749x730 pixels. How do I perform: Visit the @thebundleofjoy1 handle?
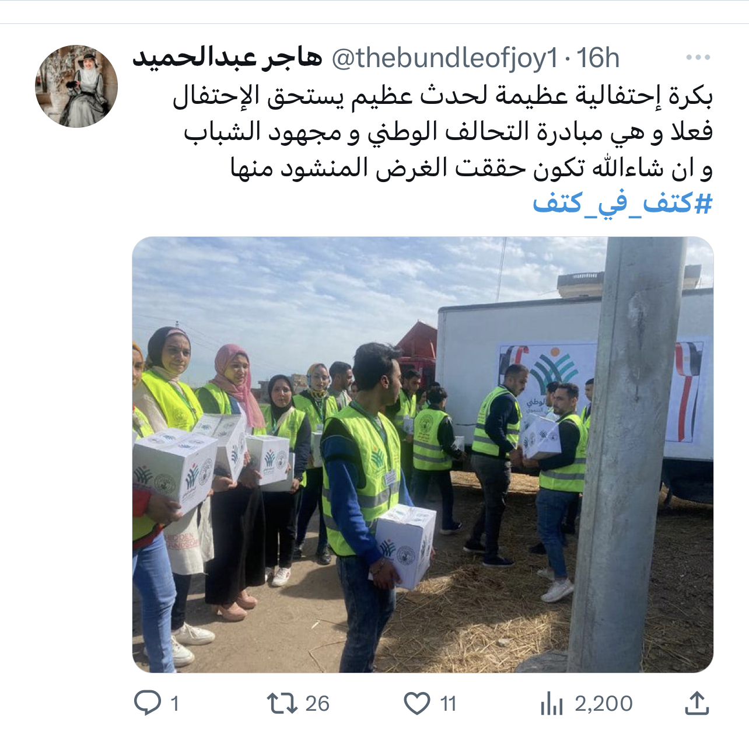coord(445,58)
